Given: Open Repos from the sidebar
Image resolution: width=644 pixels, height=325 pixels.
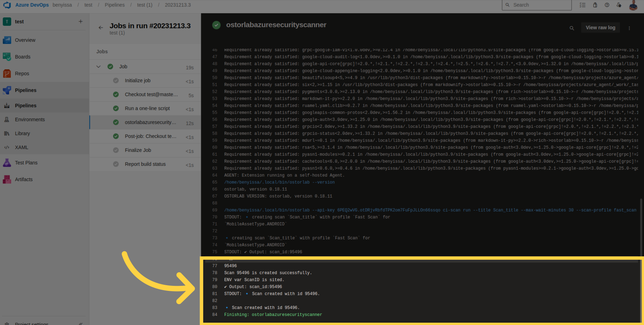Looking at the screenshot, I should click(x=22, y=73).
